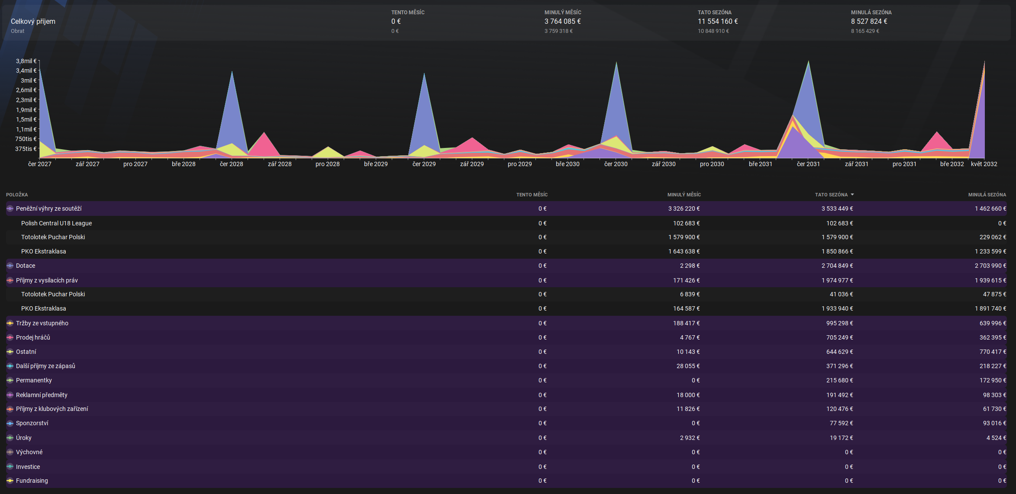Click the sort arrow next to Tato sezóna
Screen dimensions: 1016x494
(x=852, y=195)
